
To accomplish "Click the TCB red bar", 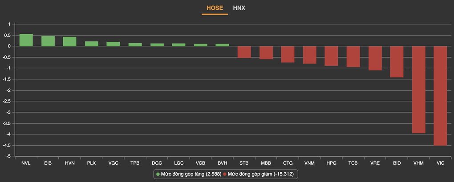I will (353, 56).
